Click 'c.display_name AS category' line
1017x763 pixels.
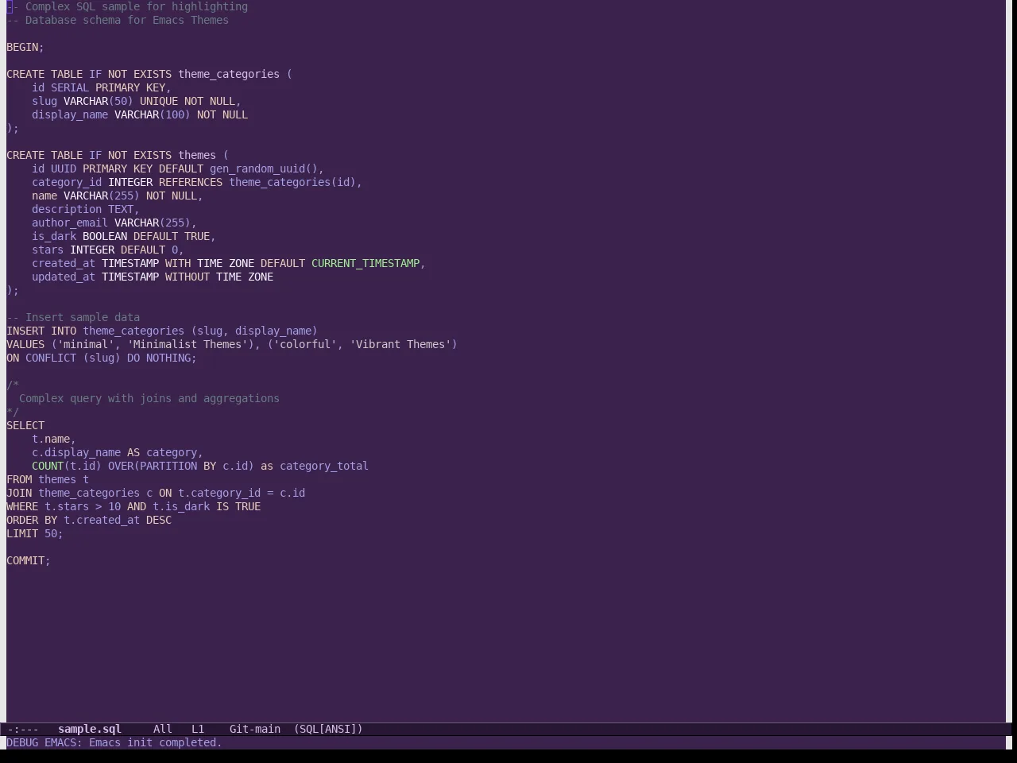pyautogui.click(x=118, y=452)
